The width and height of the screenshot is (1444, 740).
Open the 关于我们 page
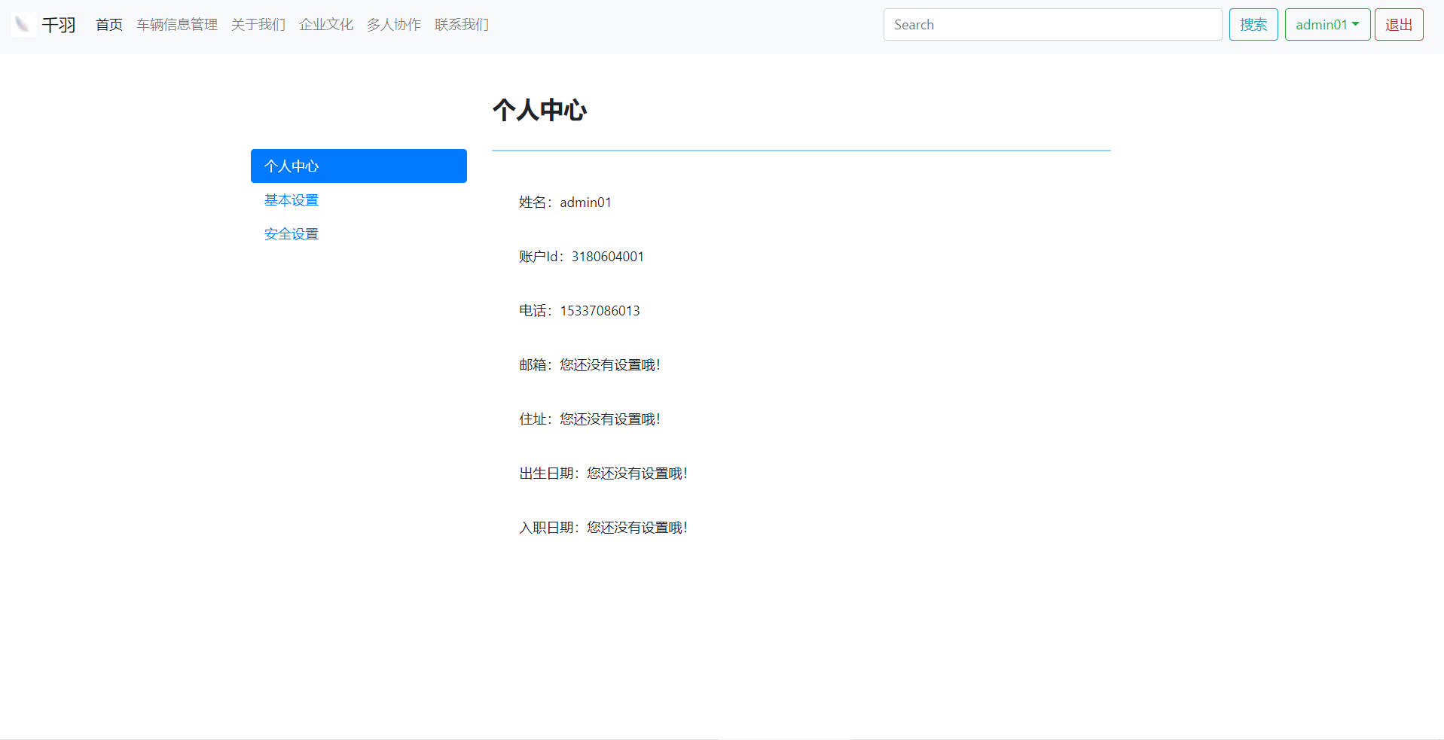[258, 25]
